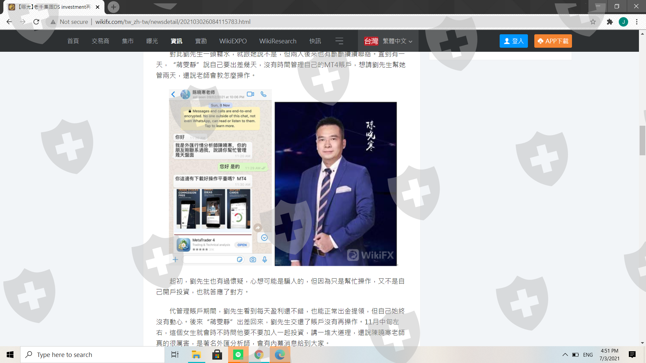Image resolution: width=646 pixels, height=363 pixels.
Task: Open Spotify from the taskbar
Action: [x=238, y=355]
